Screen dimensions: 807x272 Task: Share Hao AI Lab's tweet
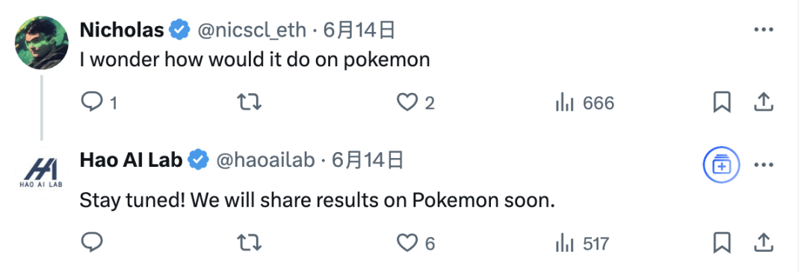[x=764, y=242]
